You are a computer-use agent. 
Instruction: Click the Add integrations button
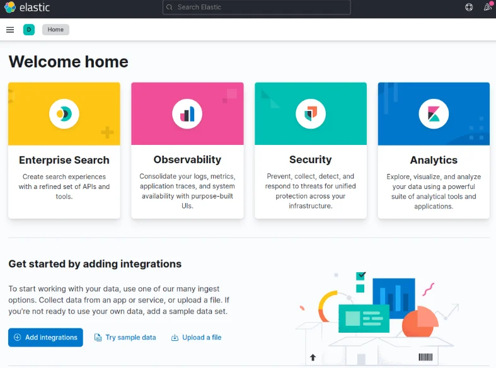(45, 337)
